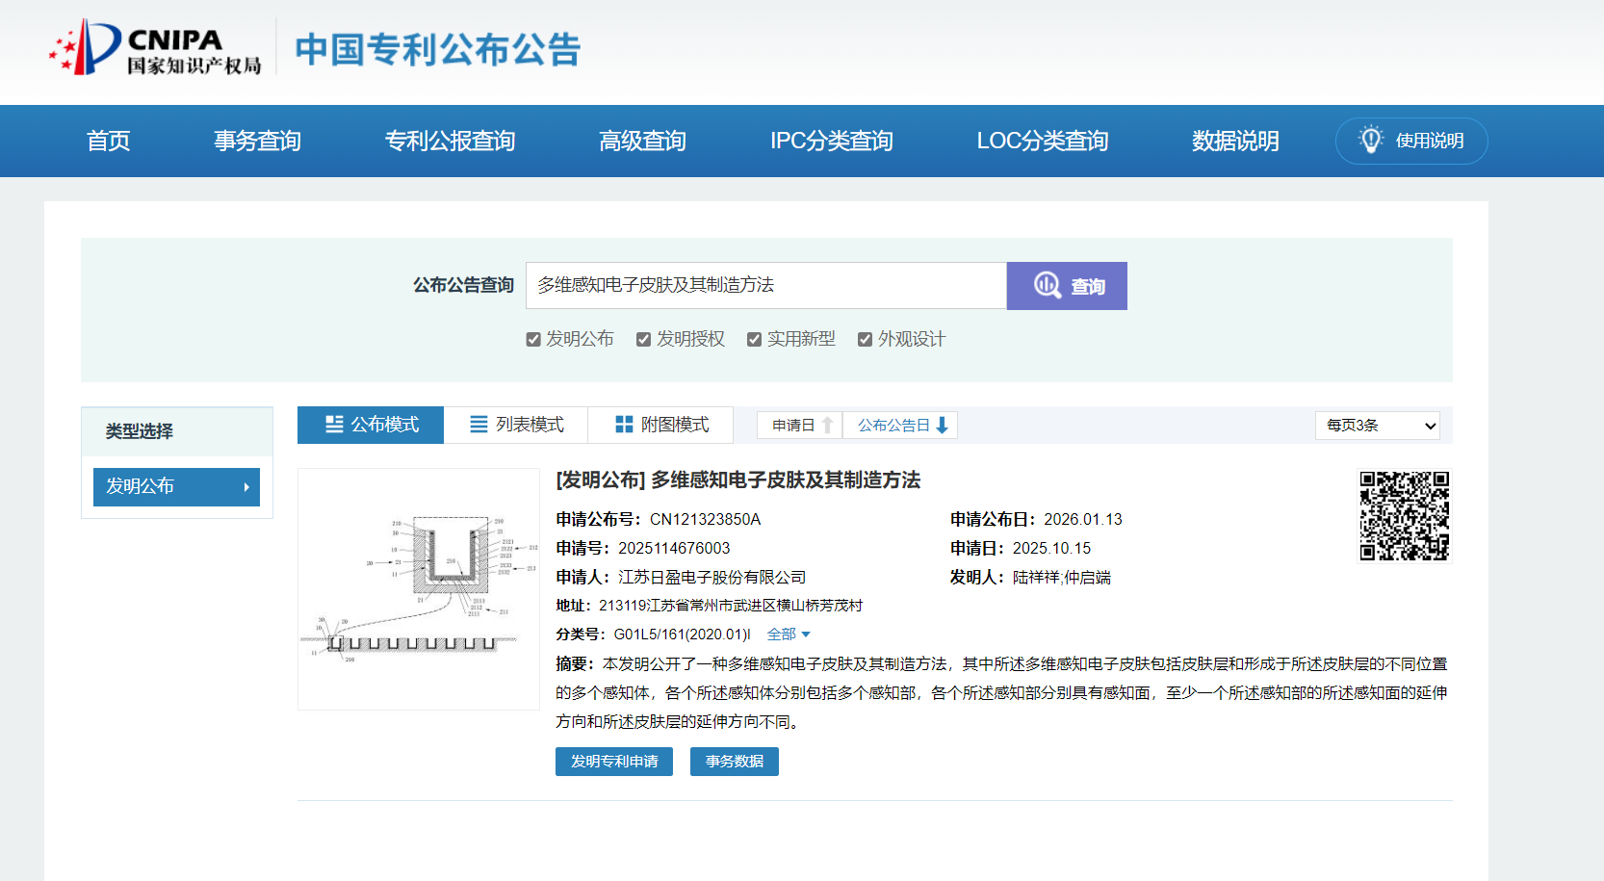
Task: Click the 摘要 abstract paragraph
Action: click(x=1001, y=692)
